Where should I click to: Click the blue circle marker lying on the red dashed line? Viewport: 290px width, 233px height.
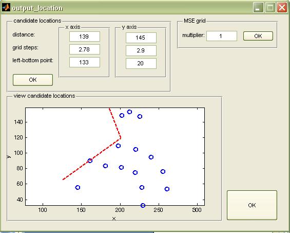click(90, 160)
